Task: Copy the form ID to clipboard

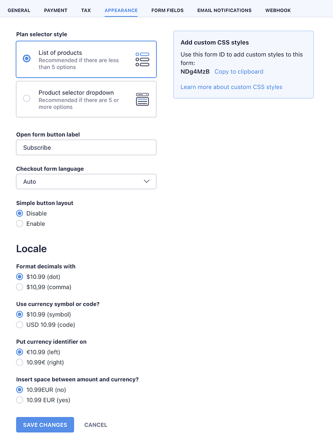Action: tap(239, 72)
